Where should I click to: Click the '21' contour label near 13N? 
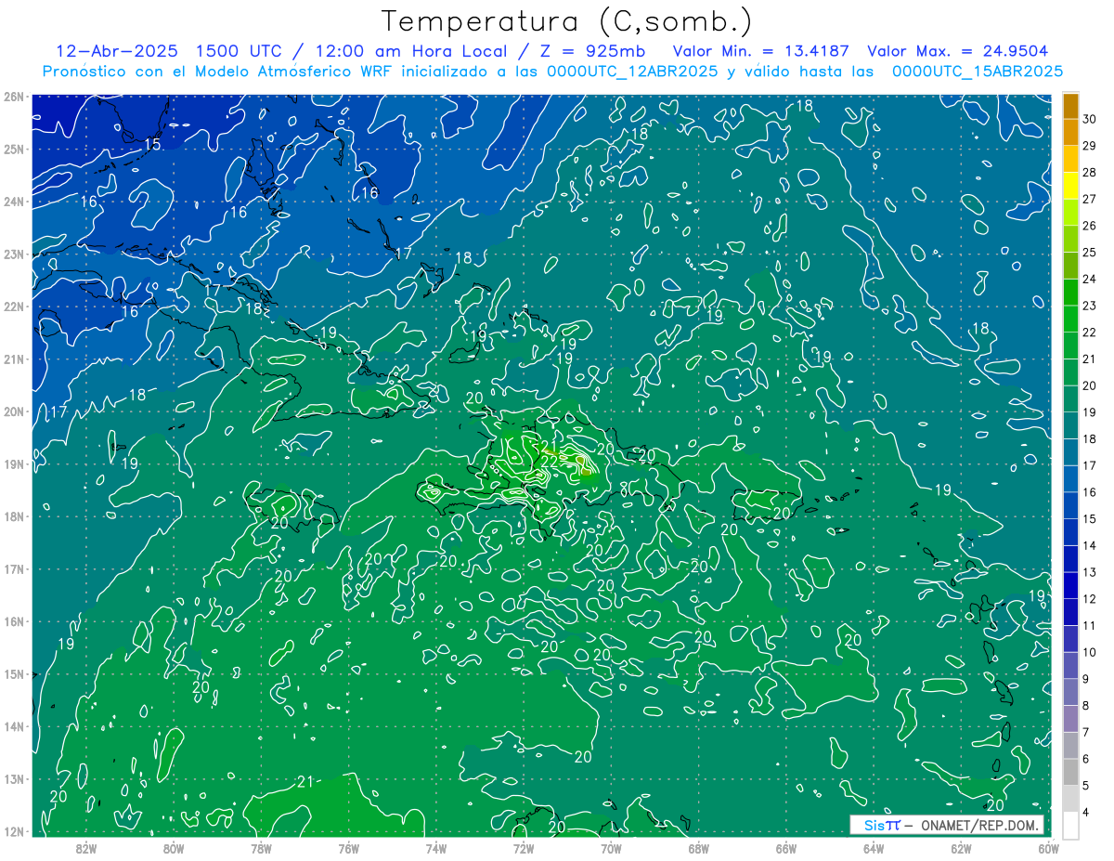tap(305, 783)
